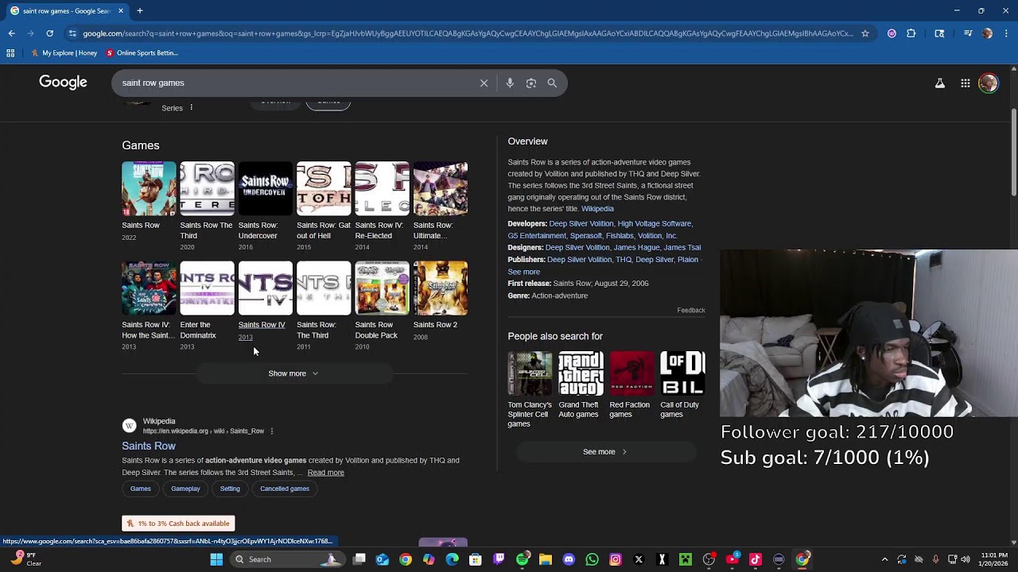The image size is (1018, 572).
Task: Launch Spotify from the taskbar
Action: [x=523, y=559]
